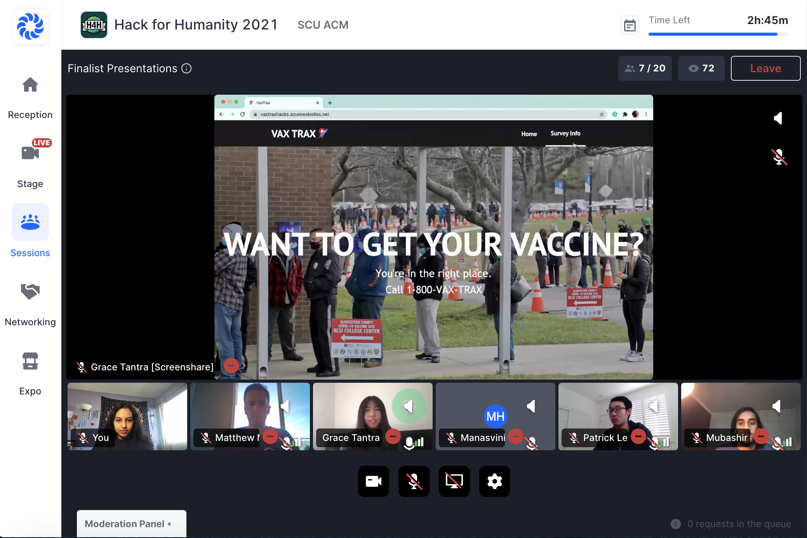This screenshot has width=807, height=538.
Task: Open the shared browser extensions icon
Action: (625, 114)
